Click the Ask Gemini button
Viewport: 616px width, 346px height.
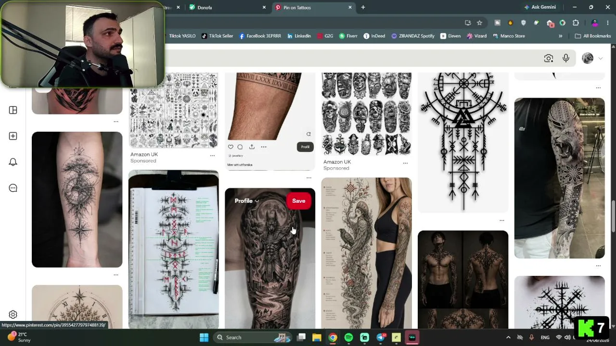[x=539, y=7]
